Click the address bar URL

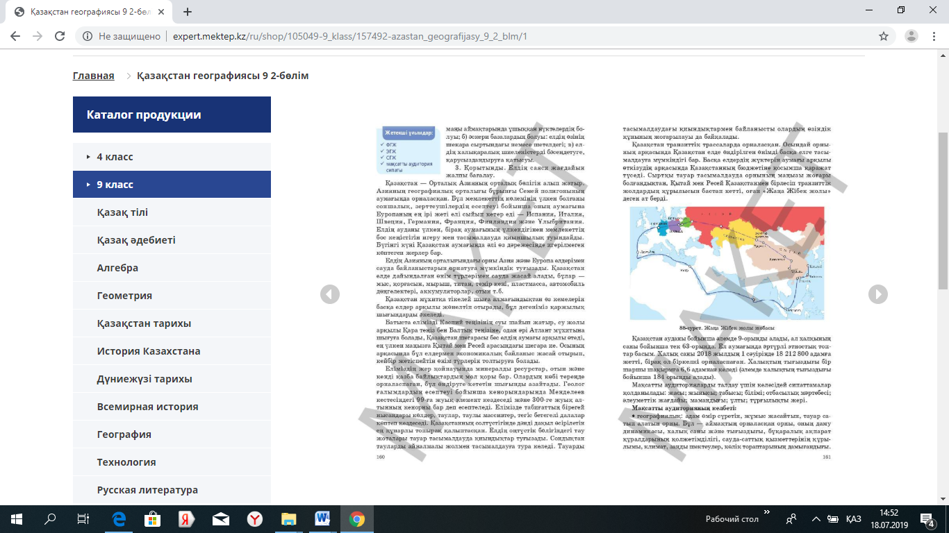point(350,36)
